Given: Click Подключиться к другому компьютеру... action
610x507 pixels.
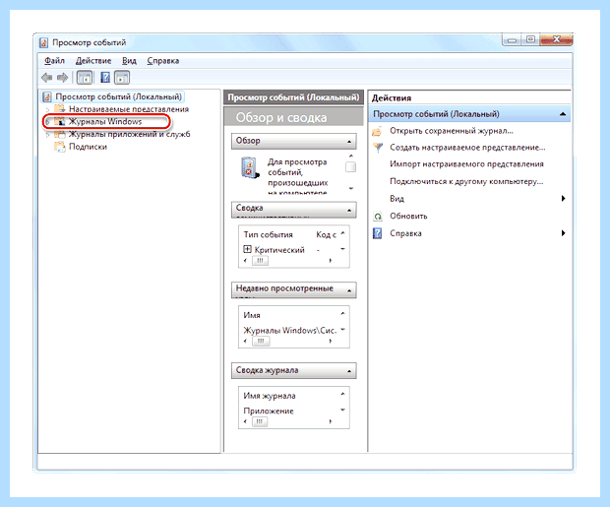Looking at the screenshot, I should pos(466,181).
